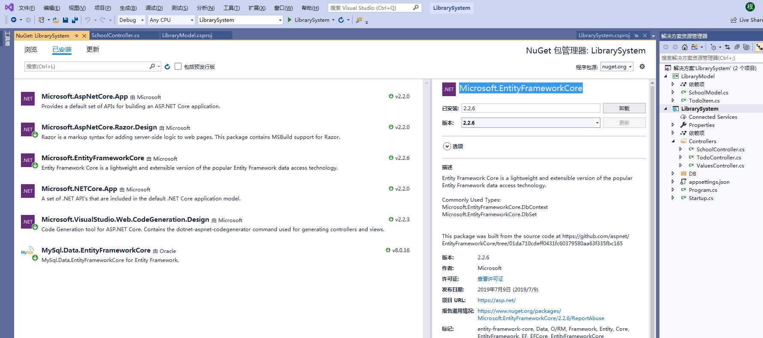Open the Debug configuration dropdown
The image size is (763, 338).
coord(131,20)
